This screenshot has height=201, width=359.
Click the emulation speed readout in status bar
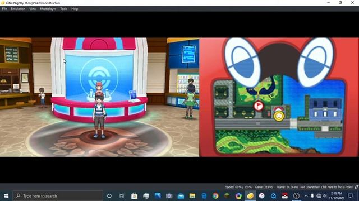(238, 187)
